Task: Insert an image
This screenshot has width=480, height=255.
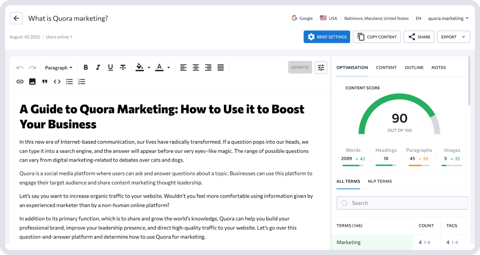Action: (x=32, y=82)
